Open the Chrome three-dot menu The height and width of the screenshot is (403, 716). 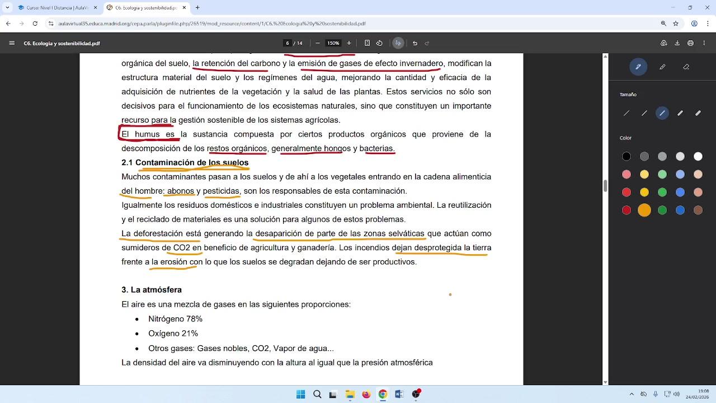pyautogui.click(x=707, y=24)
